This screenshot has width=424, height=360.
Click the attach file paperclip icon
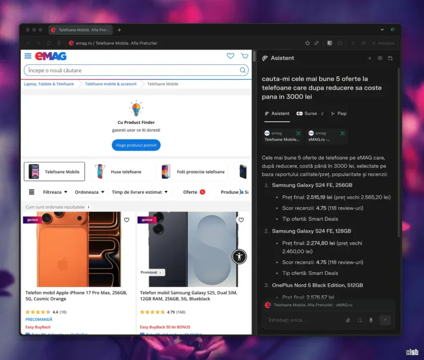(x=348, y=320)
